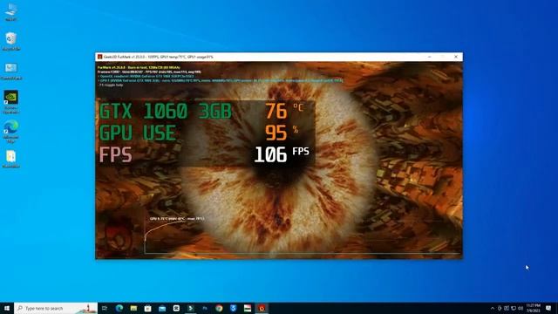Open File Explorer from the taskbar
Viewport: 558px width, 314px height.
133,308
